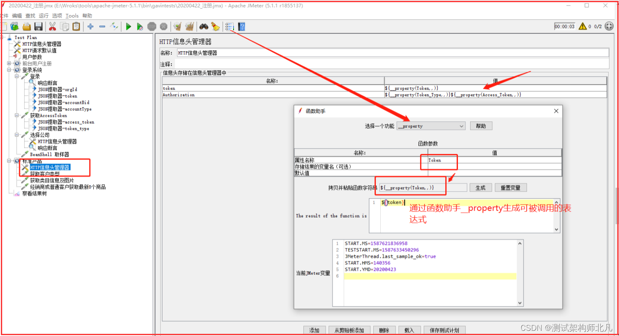This screenshot has width=619, height=336.
Task: Collapse the 登录系统 thread group
Action: [10, 70]
